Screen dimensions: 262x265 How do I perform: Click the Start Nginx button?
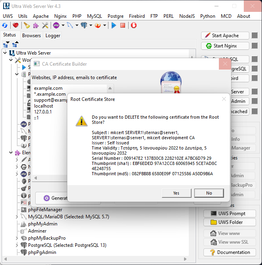(x=225, y=46)
